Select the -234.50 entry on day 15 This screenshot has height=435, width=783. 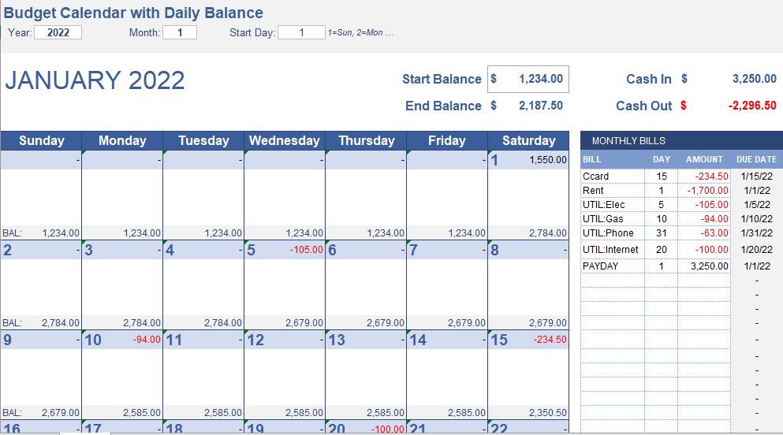pyautogui.click(x=550, y=339)
